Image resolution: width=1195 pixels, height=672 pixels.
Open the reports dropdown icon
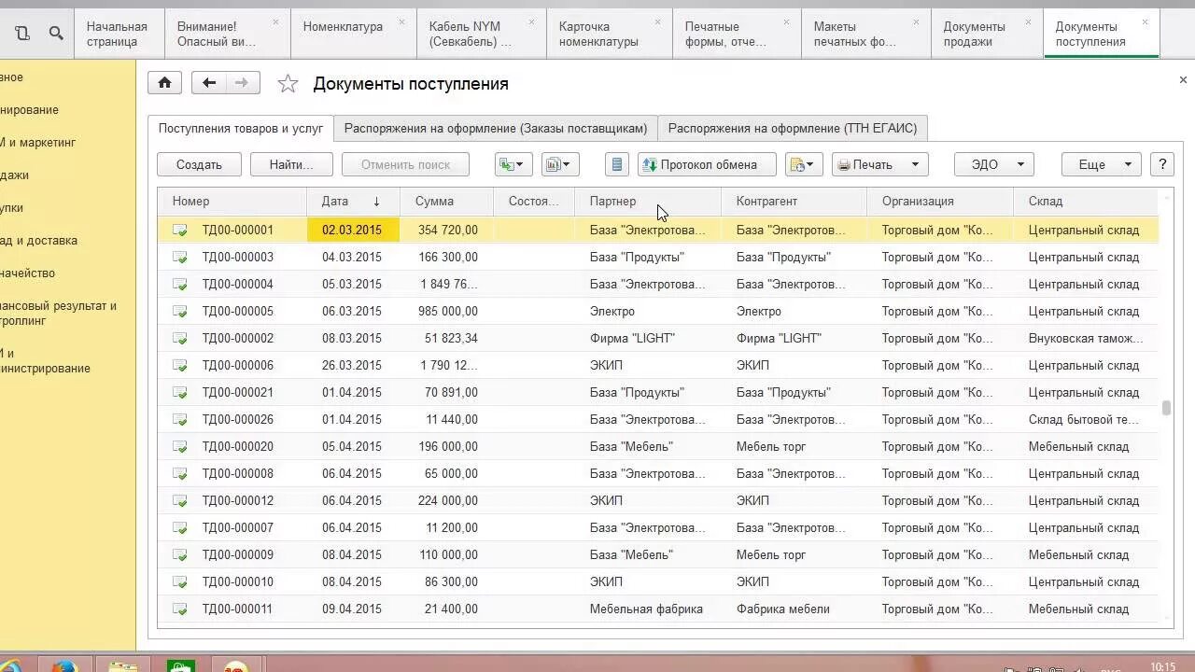point(561,164)
